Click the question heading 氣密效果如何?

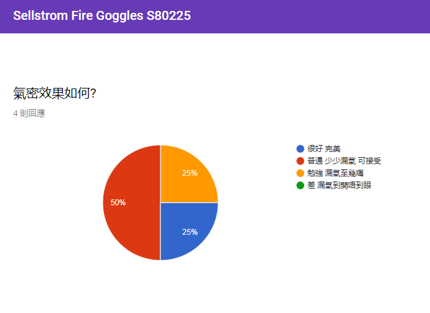point(55,93)
